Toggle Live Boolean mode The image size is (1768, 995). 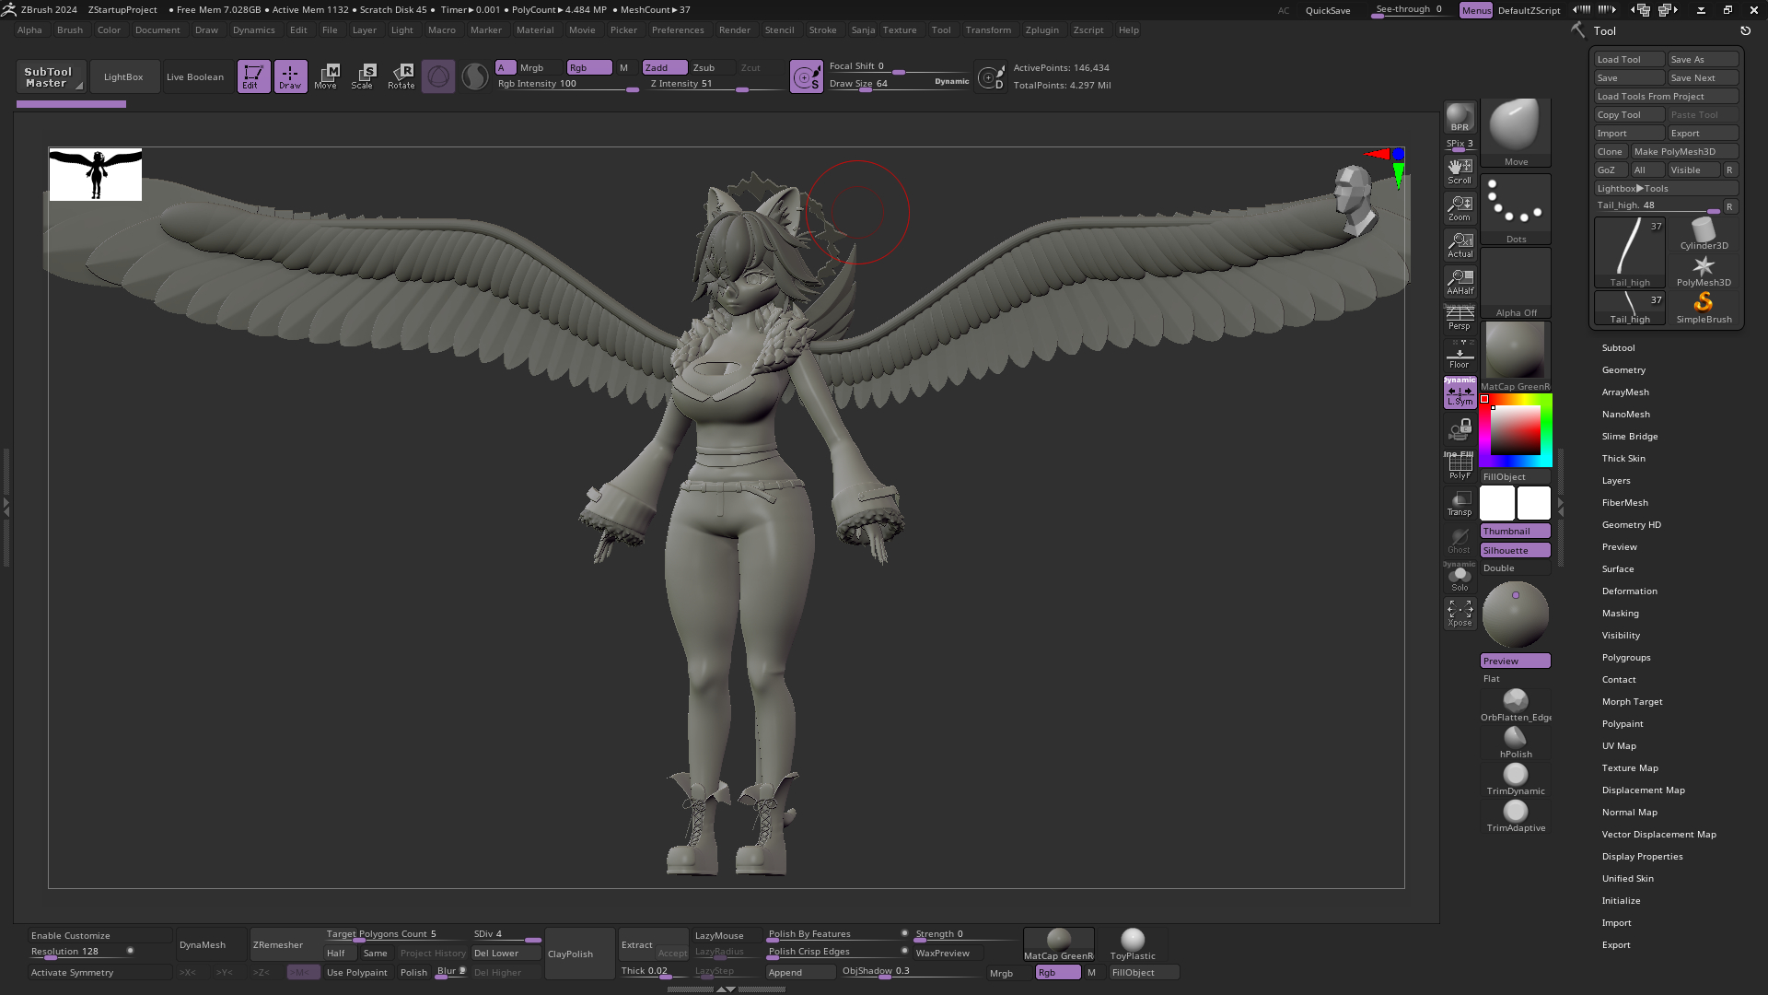pyautogui.click(x=195, y=76)
